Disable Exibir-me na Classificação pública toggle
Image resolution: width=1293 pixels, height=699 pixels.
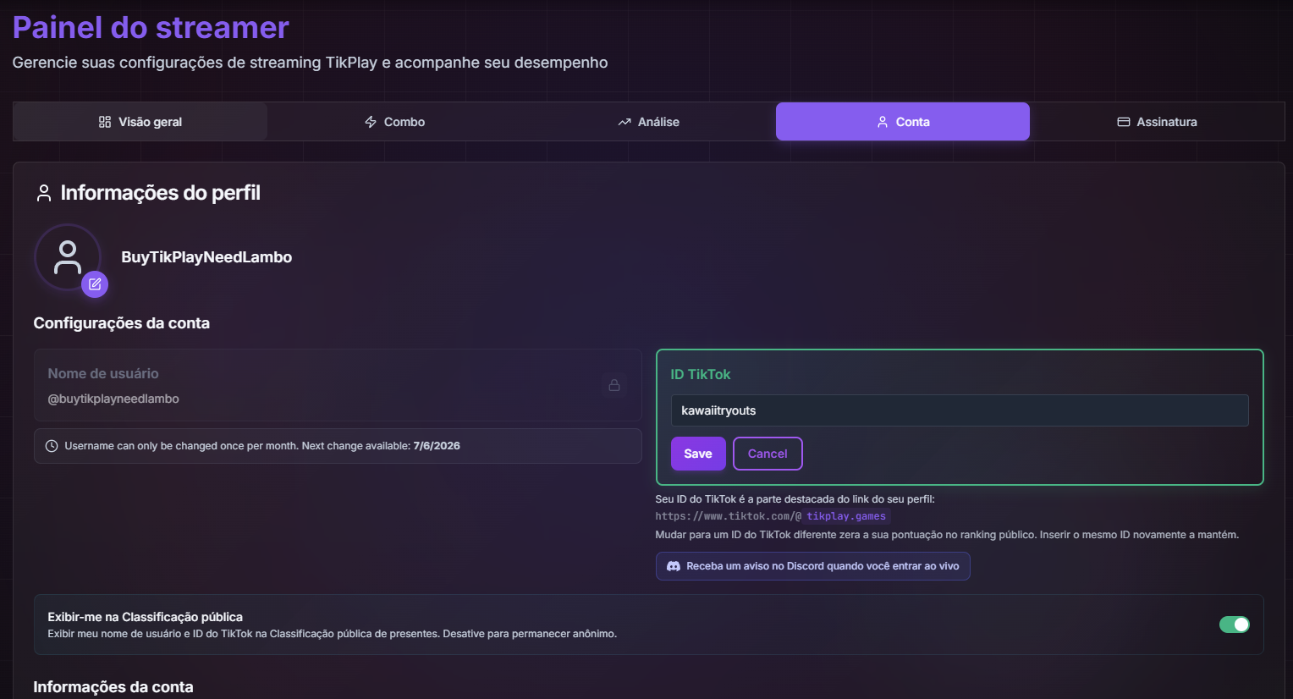pos(1235,625)
